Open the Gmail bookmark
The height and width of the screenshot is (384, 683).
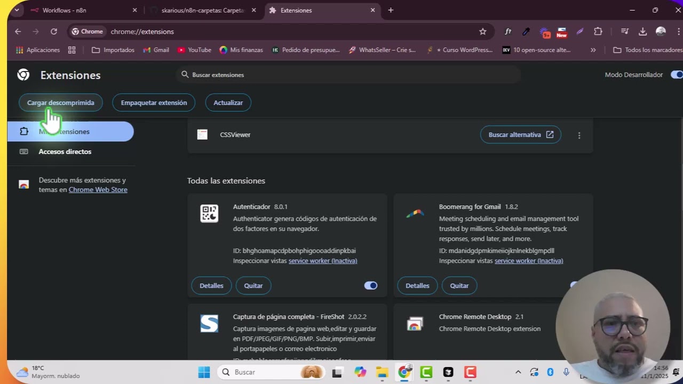click(x=156, y=50)
